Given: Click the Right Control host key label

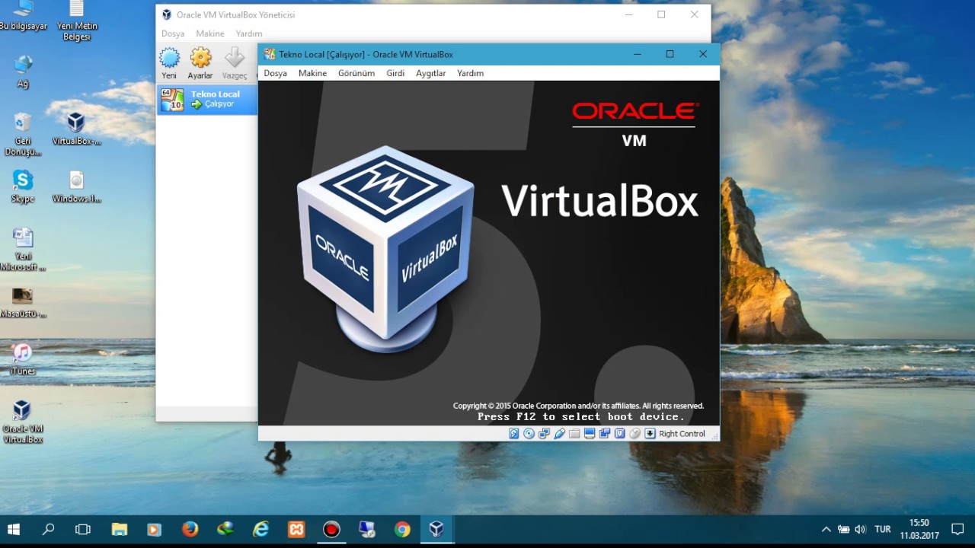Looking at the screenshot, I should 682,434.
